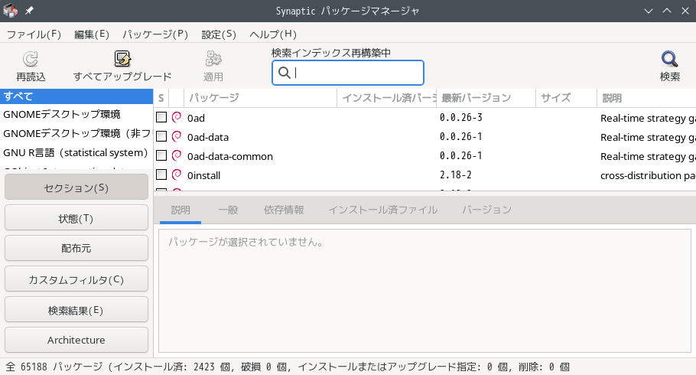This screenshot has width=696, height=375.
Task: Mark the checkbox for package 0ad-data
Action: click(x=161, y=136)
